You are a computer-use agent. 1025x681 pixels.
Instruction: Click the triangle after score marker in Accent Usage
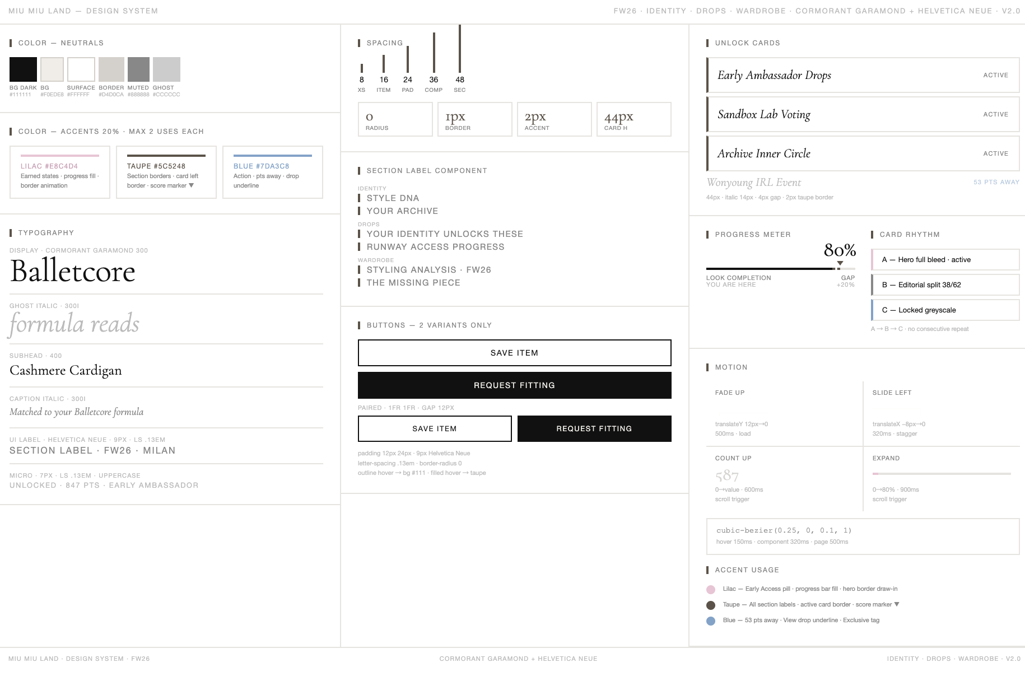[897, 604]
